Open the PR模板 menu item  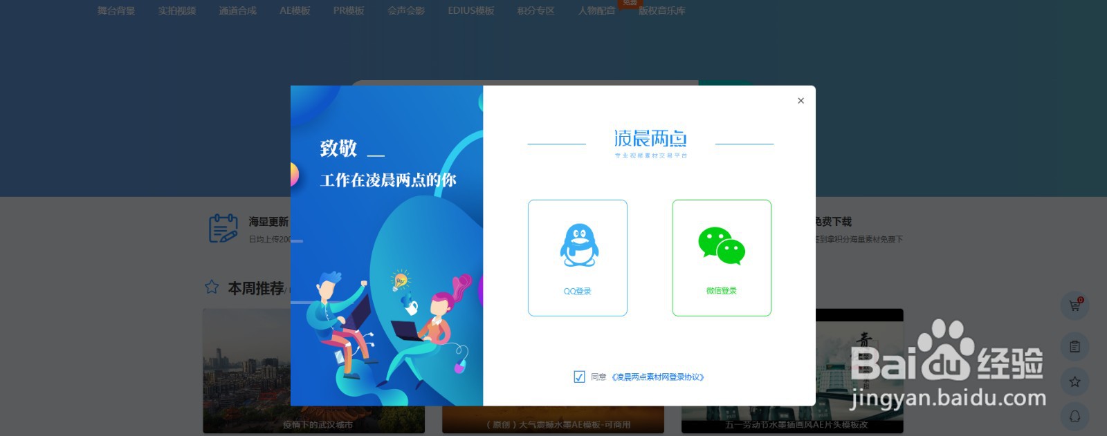[x=349, y=11]
